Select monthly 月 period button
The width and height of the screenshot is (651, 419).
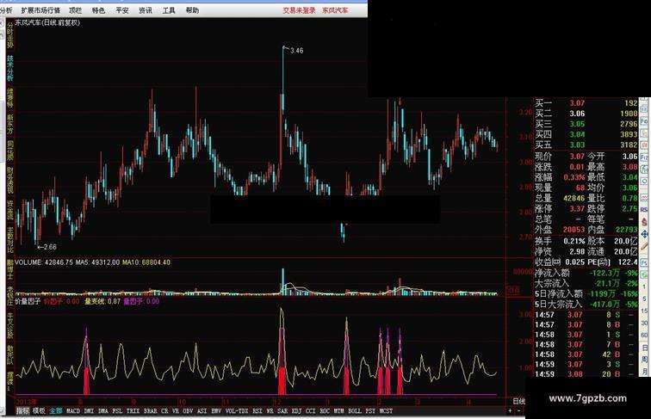click(x=645, y=372)
